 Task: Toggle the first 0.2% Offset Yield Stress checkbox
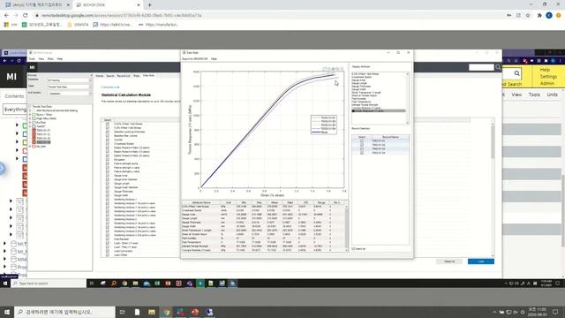(107, 124)
